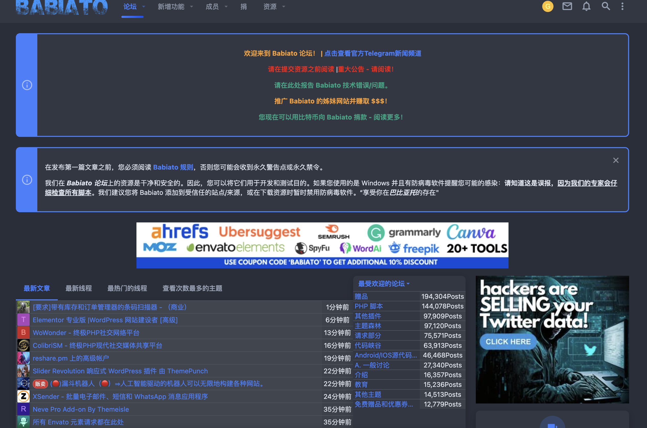The width and height of the screenshot is (647, 428).
Task: Open the Babiato 规则 link
Action: 173,167
